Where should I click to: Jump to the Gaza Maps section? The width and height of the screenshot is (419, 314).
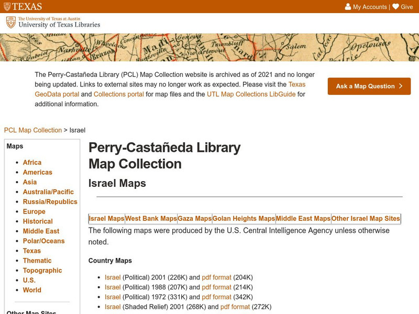(x=194, y=219)
